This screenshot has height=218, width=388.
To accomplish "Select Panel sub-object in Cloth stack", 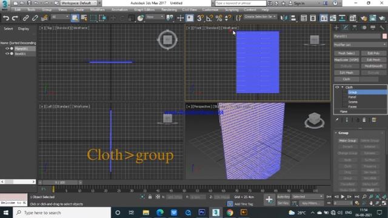I will click(x=352, y=97).
